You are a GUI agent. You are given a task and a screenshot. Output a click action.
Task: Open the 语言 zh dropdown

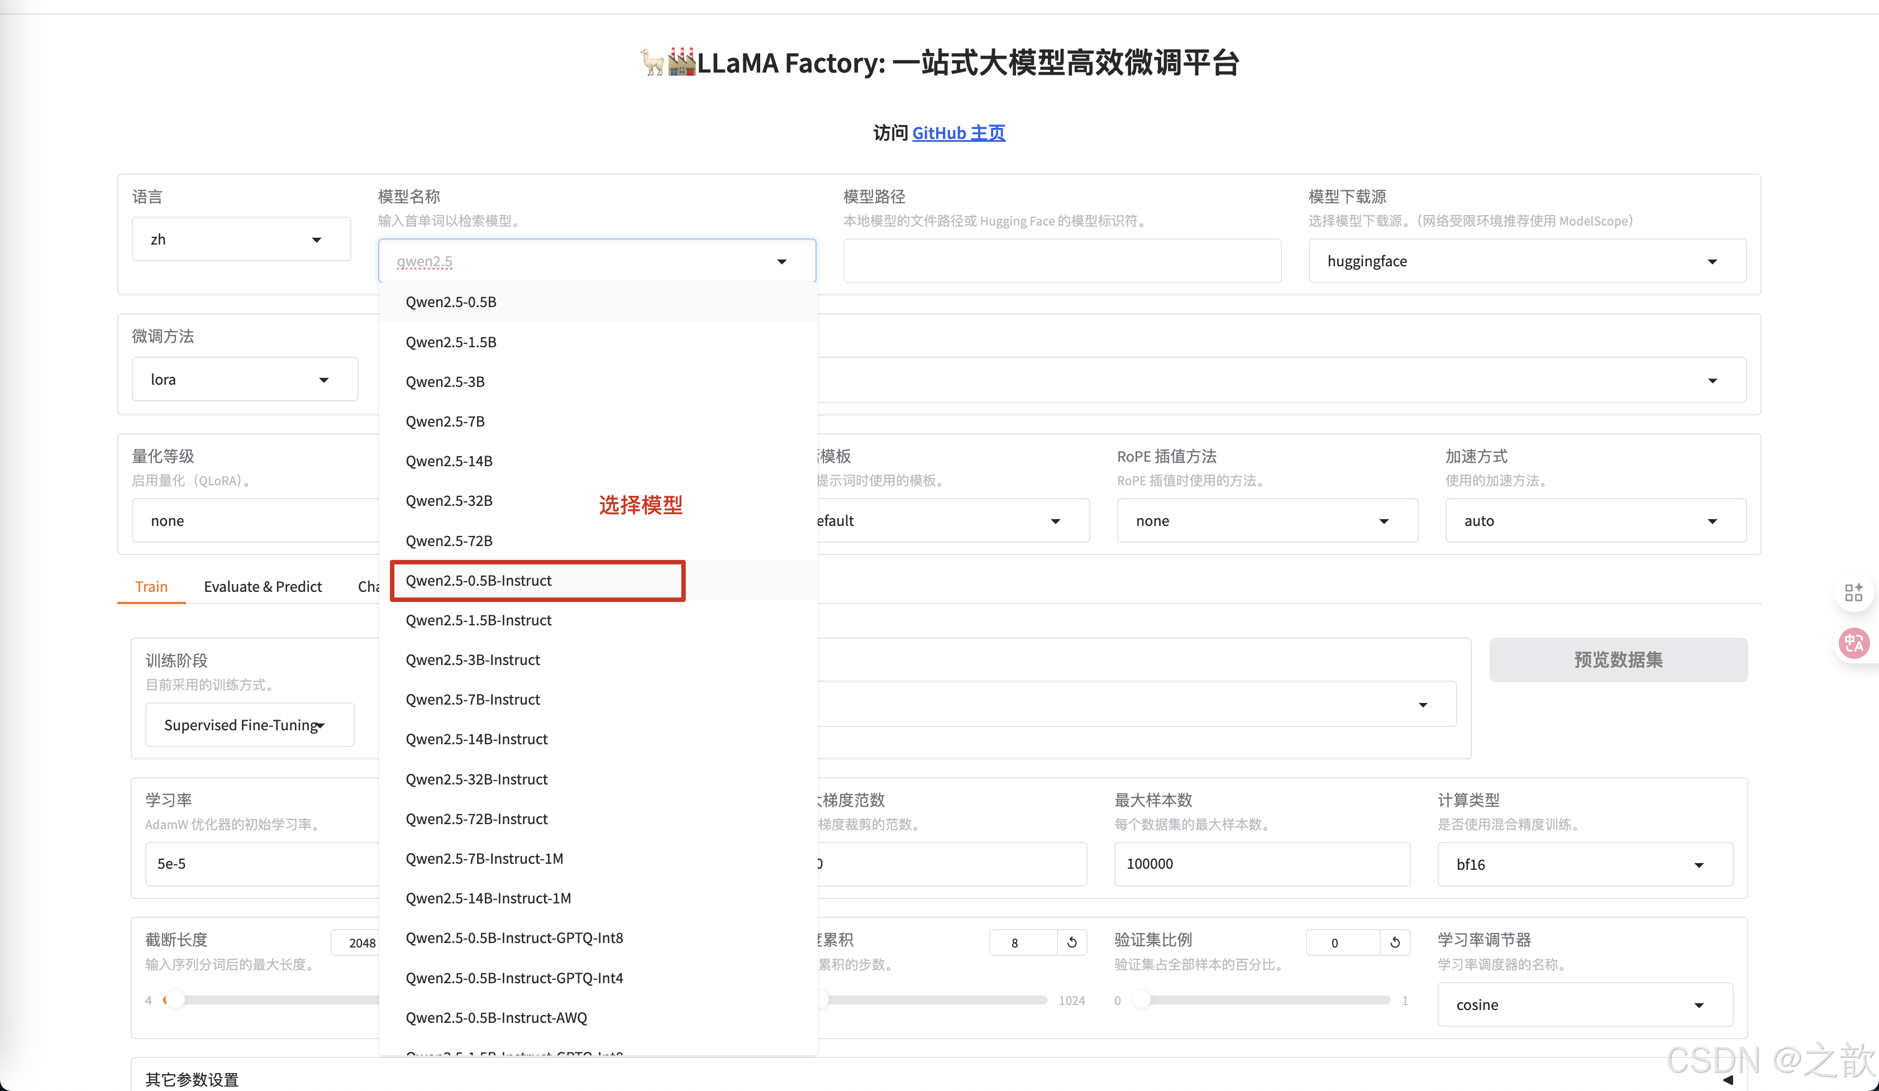tap(241, 239)
